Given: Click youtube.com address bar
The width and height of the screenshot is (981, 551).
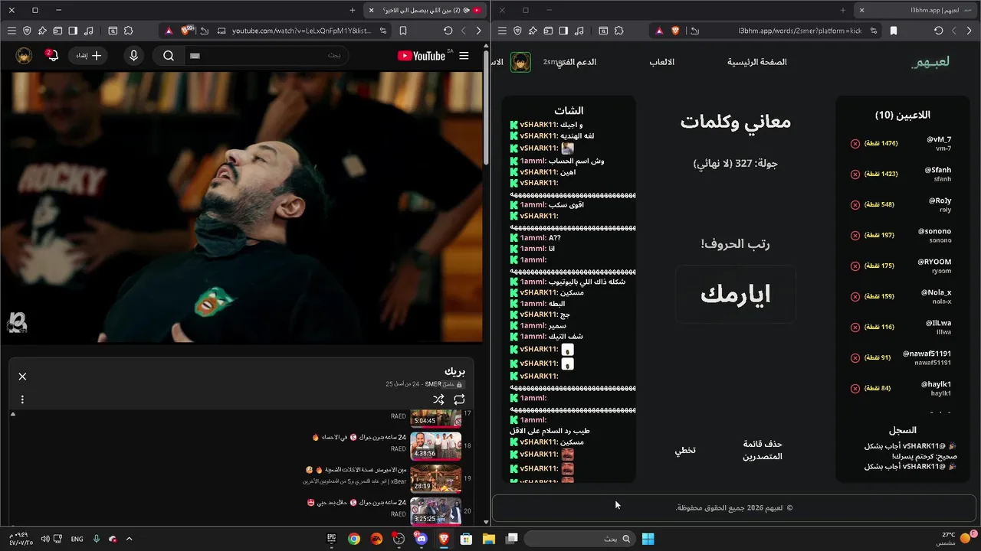Looking at the screenshot, I should click(x=300, y=31).
